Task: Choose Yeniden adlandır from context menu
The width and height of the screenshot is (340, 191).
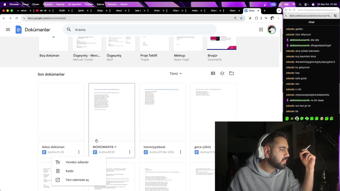Action: [x=79, y=162]
